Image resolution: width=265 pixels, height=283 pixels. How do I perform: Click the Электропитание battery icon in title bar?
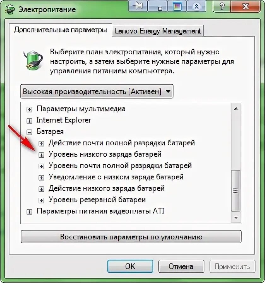10,9
